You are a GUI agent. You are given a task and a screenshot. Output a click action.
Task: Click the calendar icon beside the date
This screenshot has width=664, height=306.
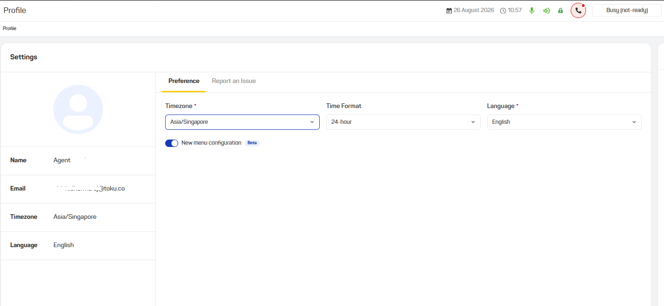coord(449,11)
